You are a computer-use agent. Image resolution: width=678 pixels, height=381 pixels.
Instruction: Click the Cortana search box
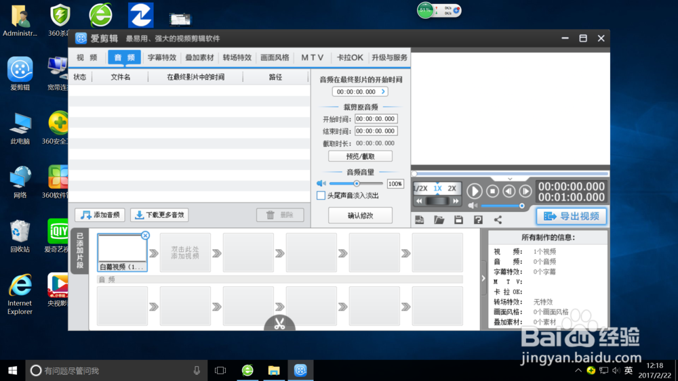click(115, 371)
